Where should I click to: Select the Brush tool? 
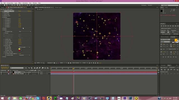point(25,5)
